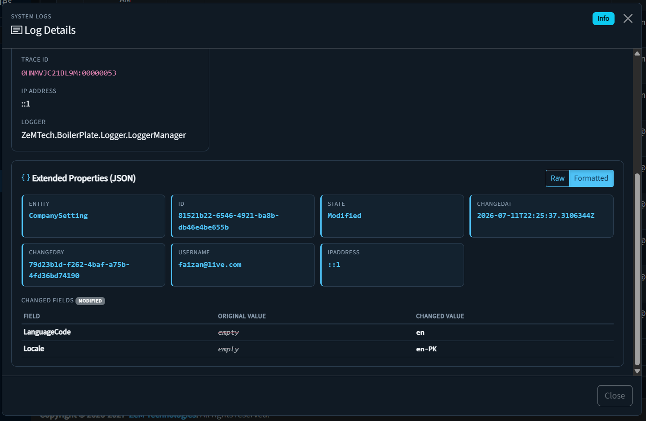Click the curly braces JSON icon
This screenshot has width=646, height=421.
(x=26, y=177)
